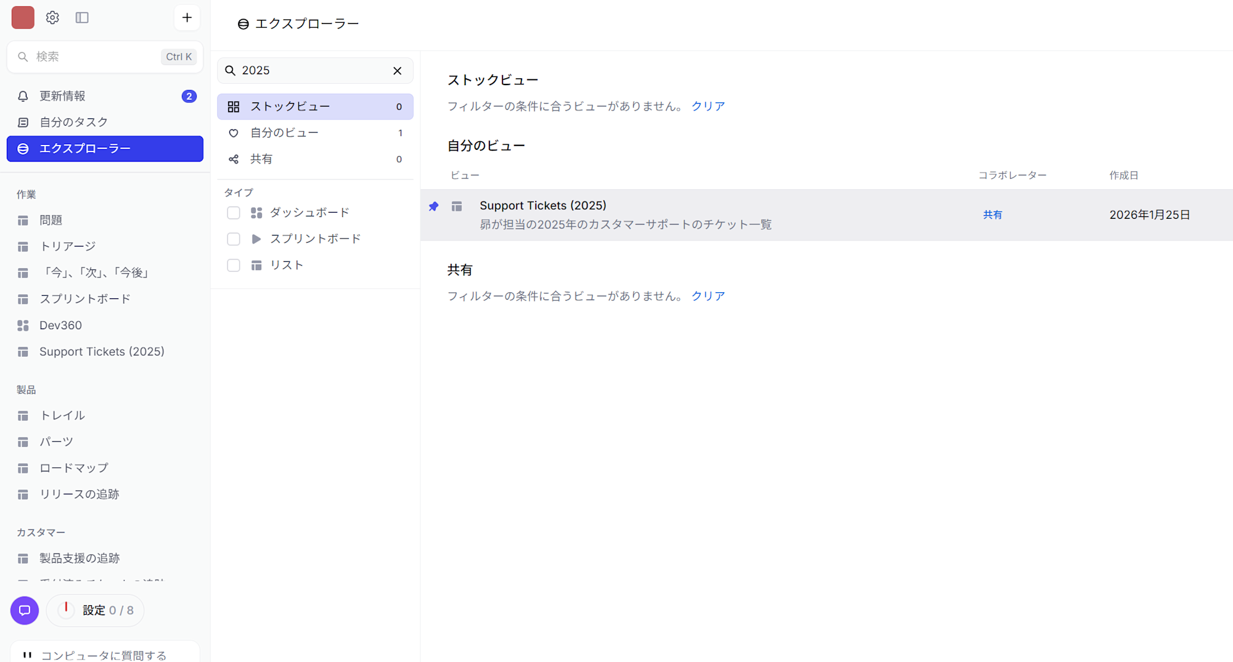Clear the 2025 search query
Viewport: 1233px width, 662px height.
[396, 70]
